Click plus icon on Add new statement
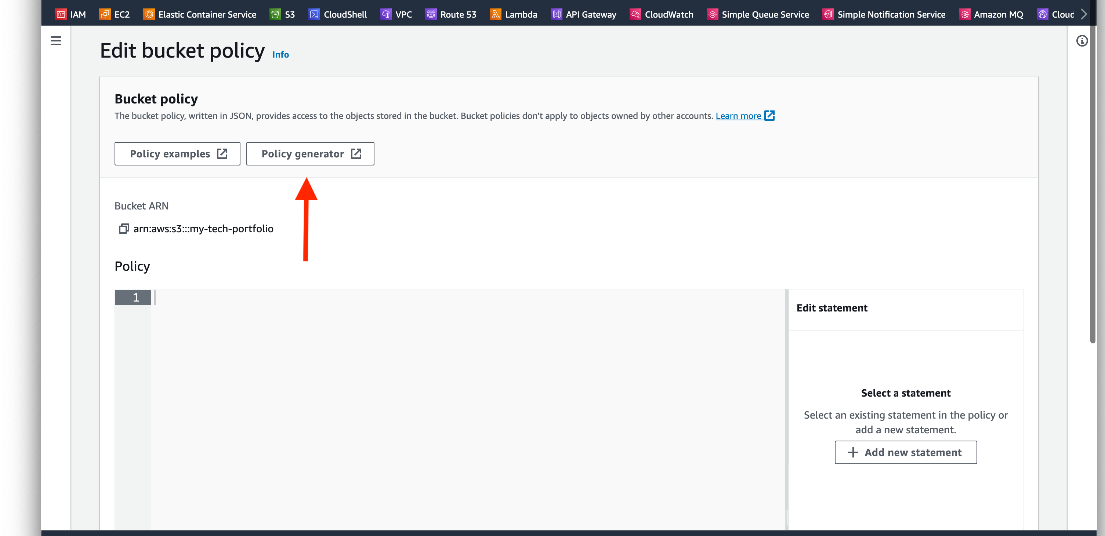Viewport: 1105px width, 536px height. click(853, 452)
